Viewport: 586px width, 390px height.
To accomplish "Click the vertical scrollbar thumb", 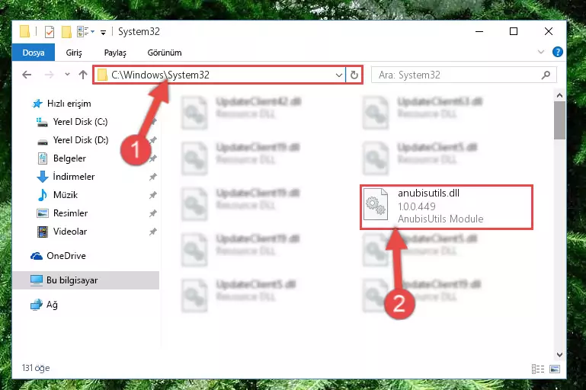I will point(559,120).
